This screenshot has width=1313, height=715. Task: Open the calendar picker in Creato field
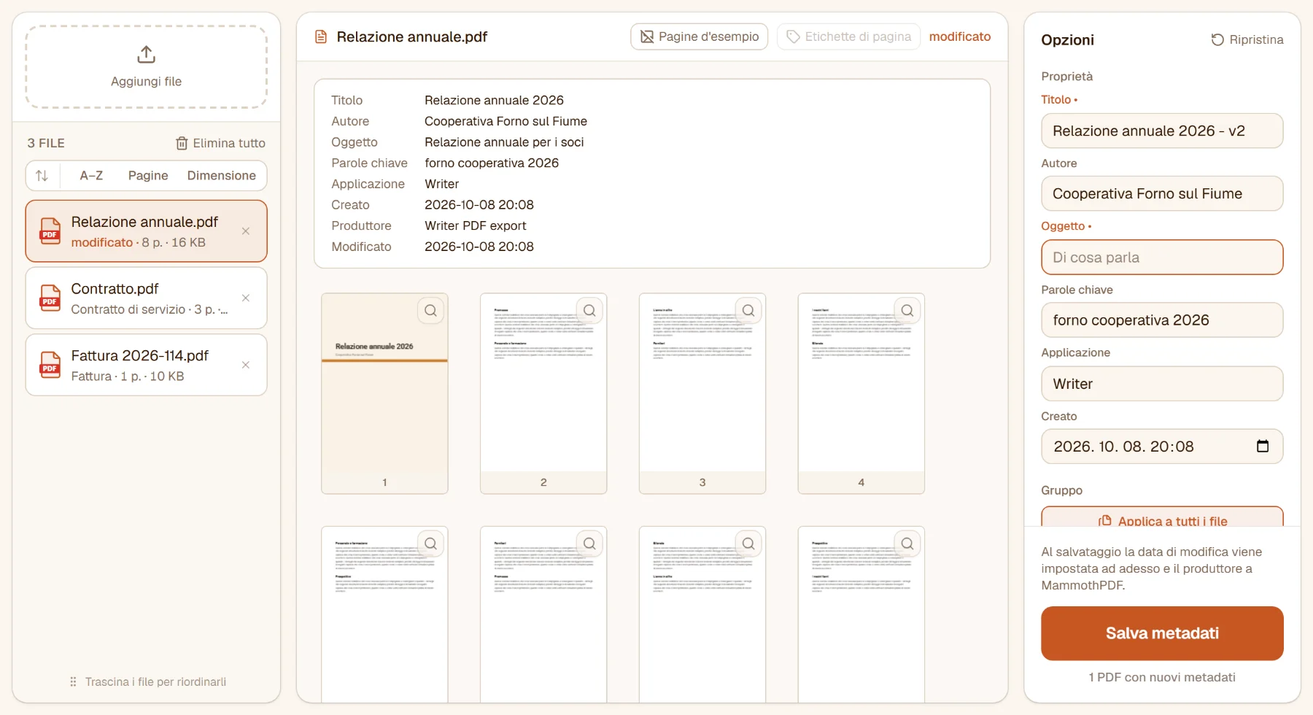point(1263,447)
